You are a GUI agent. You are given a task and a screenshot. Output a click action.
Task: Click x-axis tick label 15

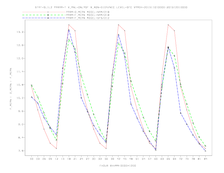(x=63, y=159)
